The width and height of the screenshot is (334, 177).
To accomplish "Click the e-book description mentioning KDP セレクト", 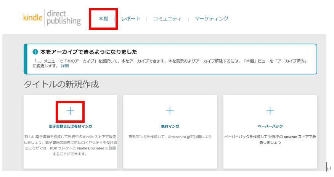I will (70, 145).
